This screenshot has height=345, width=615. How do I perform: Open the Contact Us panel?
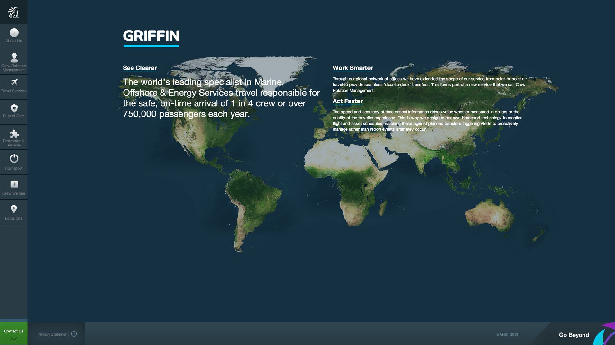[x=14, y=333]
